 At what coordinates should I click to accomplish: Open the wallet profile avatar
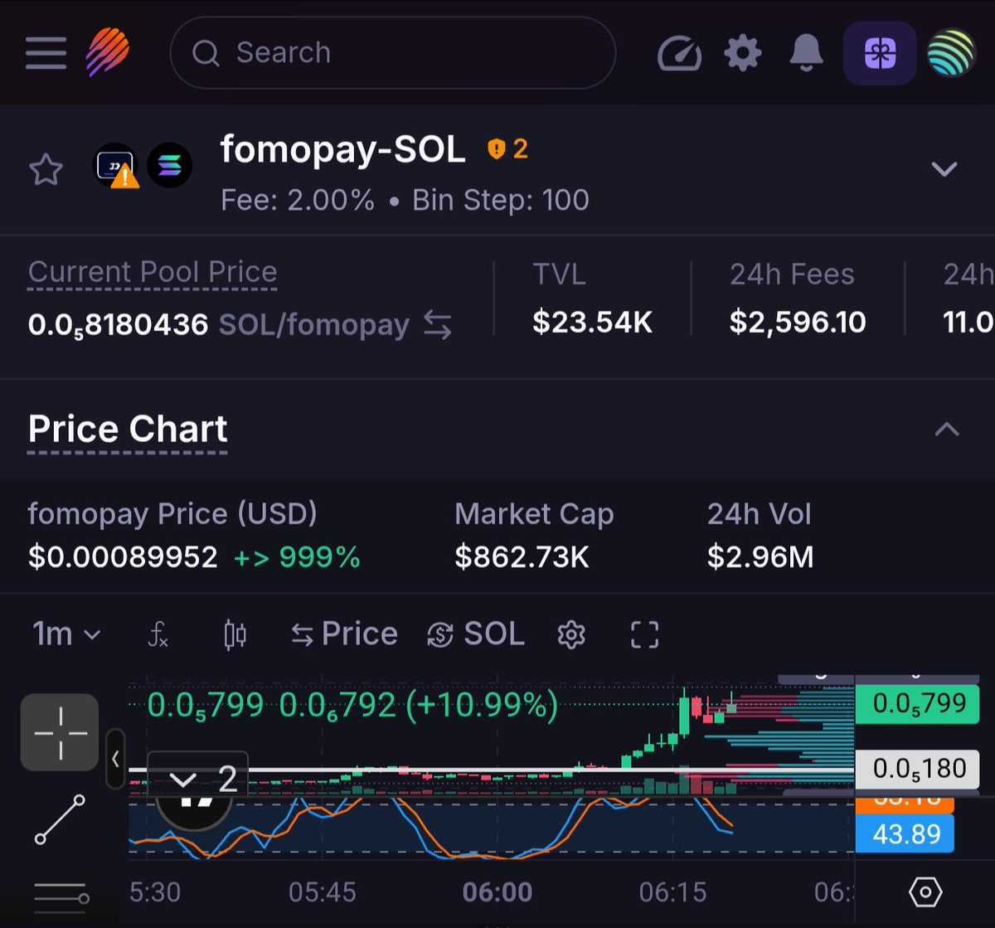[950, 53]
